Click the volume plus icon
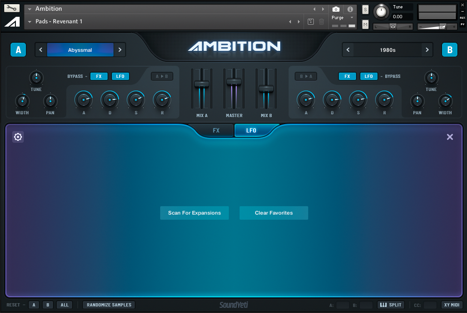 click(454, 27)
